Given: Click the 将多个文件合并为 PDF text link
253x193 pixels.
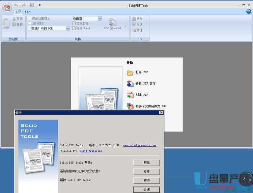Looking at the screenshot, I should (151, 106).
